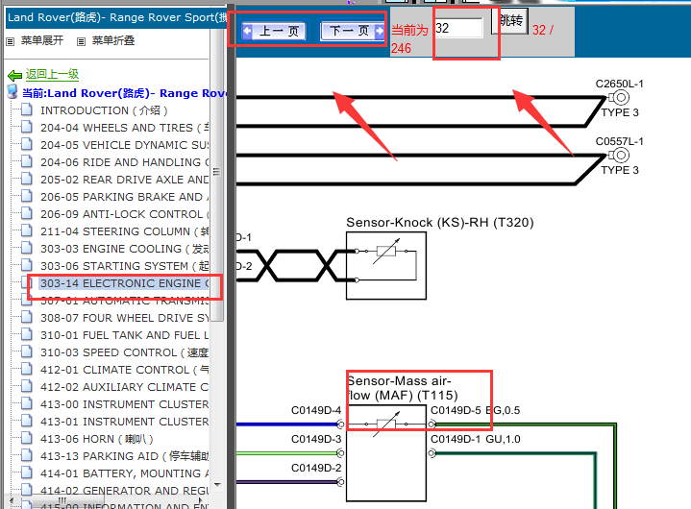This screenshot has width=691, height=509.
Task: Click document icon beside 211-04 STEERING COLUMN
Action: click(27, 230)
